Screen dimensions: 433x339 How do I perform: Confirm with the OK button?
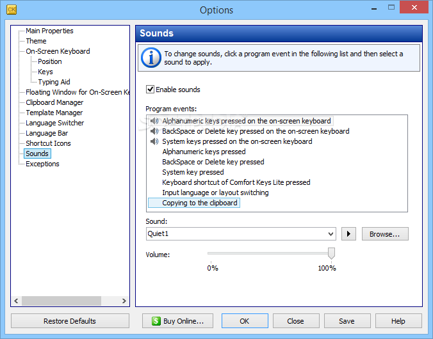tap(245, 321)
